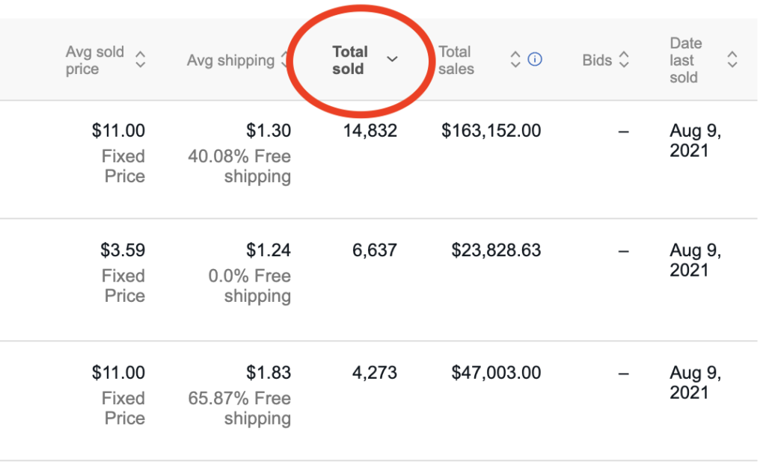
Task: Sort by Bids using arrow icon
Action: click(x=624, y=60)
